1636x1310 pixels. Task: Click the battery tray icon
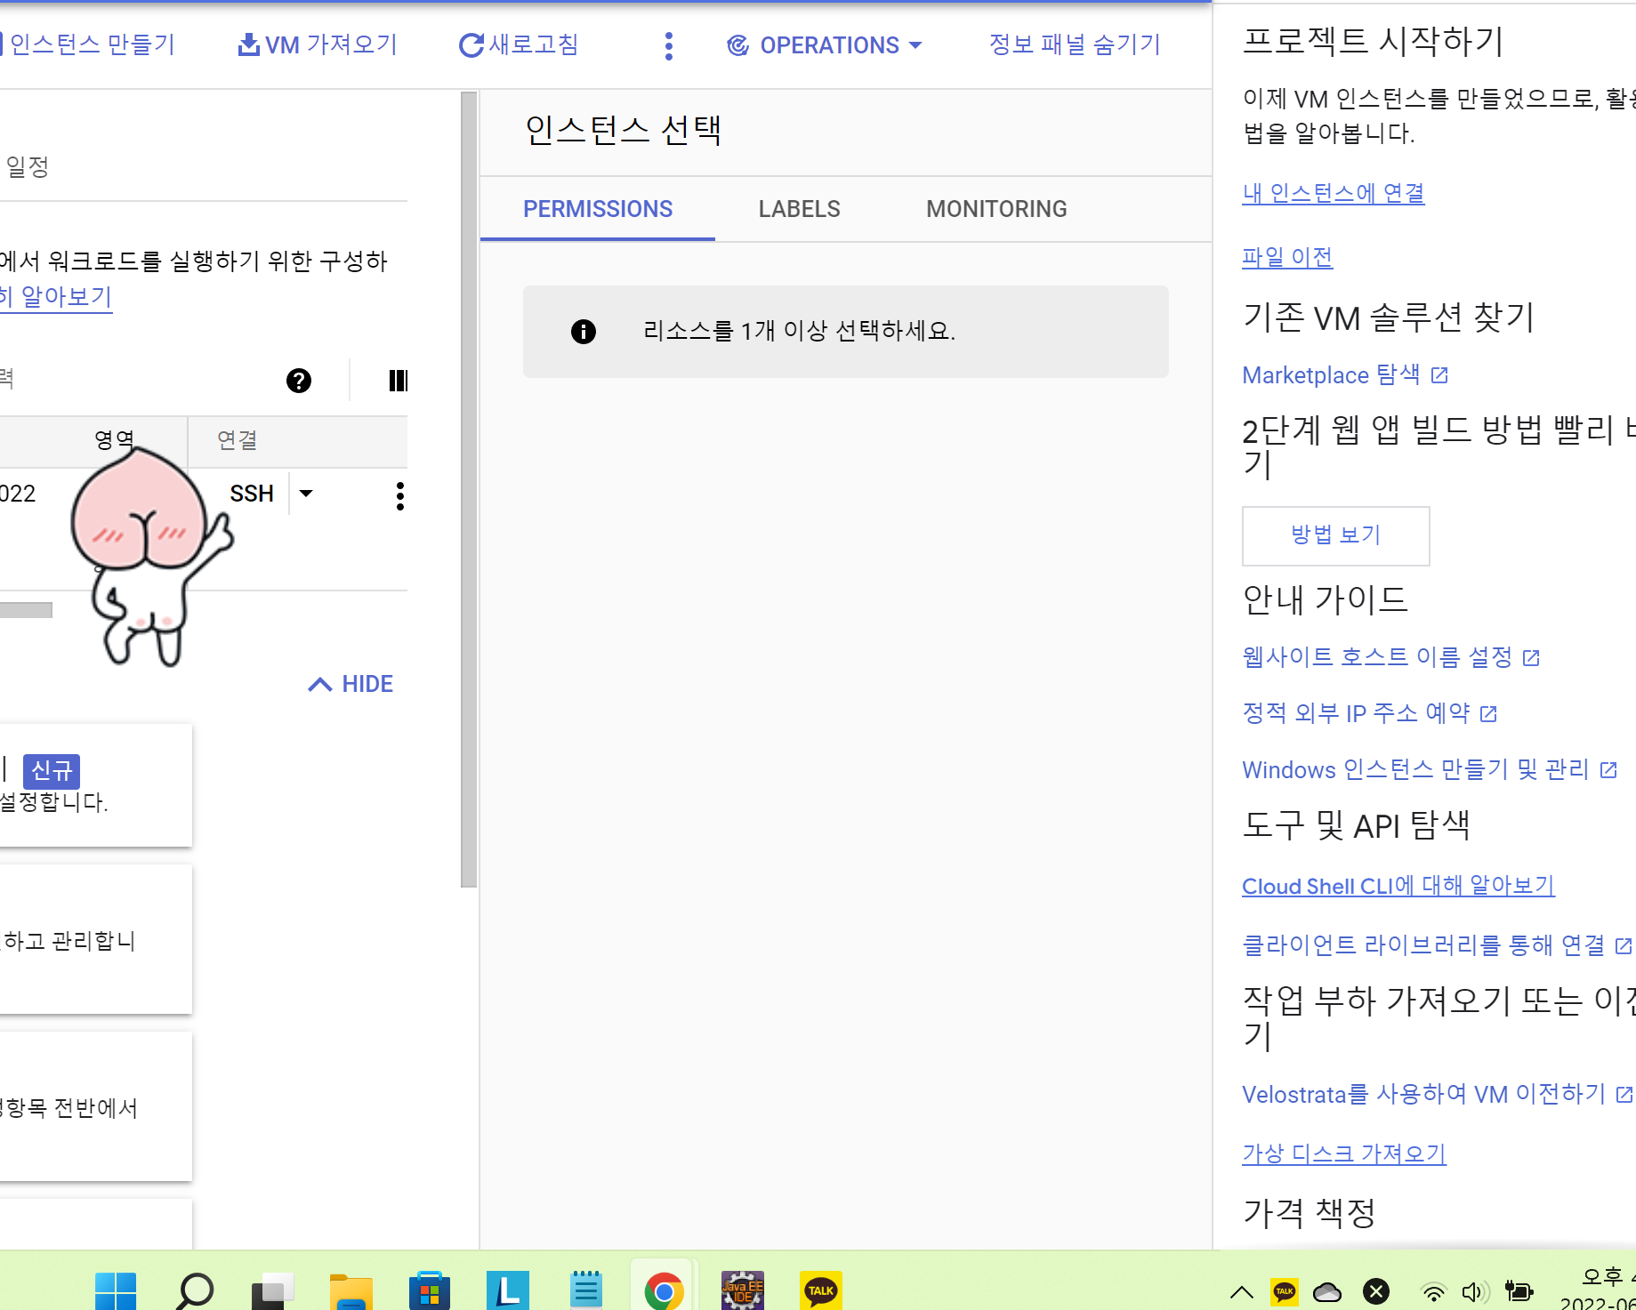1519,1291
